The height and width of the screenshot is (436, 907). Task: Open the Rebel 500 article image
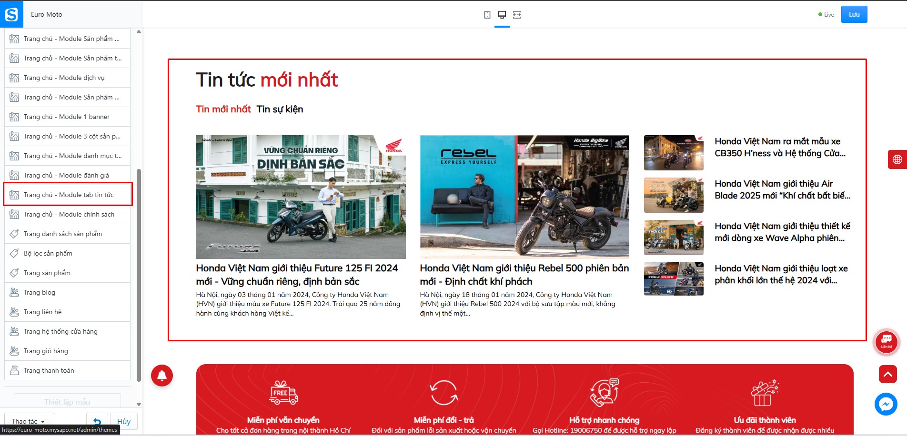(x=524, y=197)
